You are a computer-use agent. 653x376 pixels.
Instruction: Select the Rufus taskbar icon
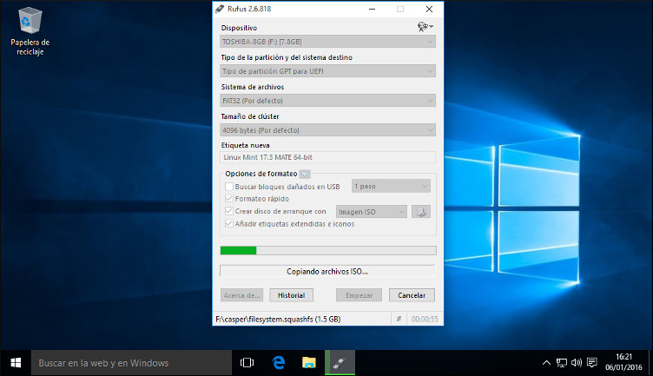pyautogui.click(x=340, y=363)
